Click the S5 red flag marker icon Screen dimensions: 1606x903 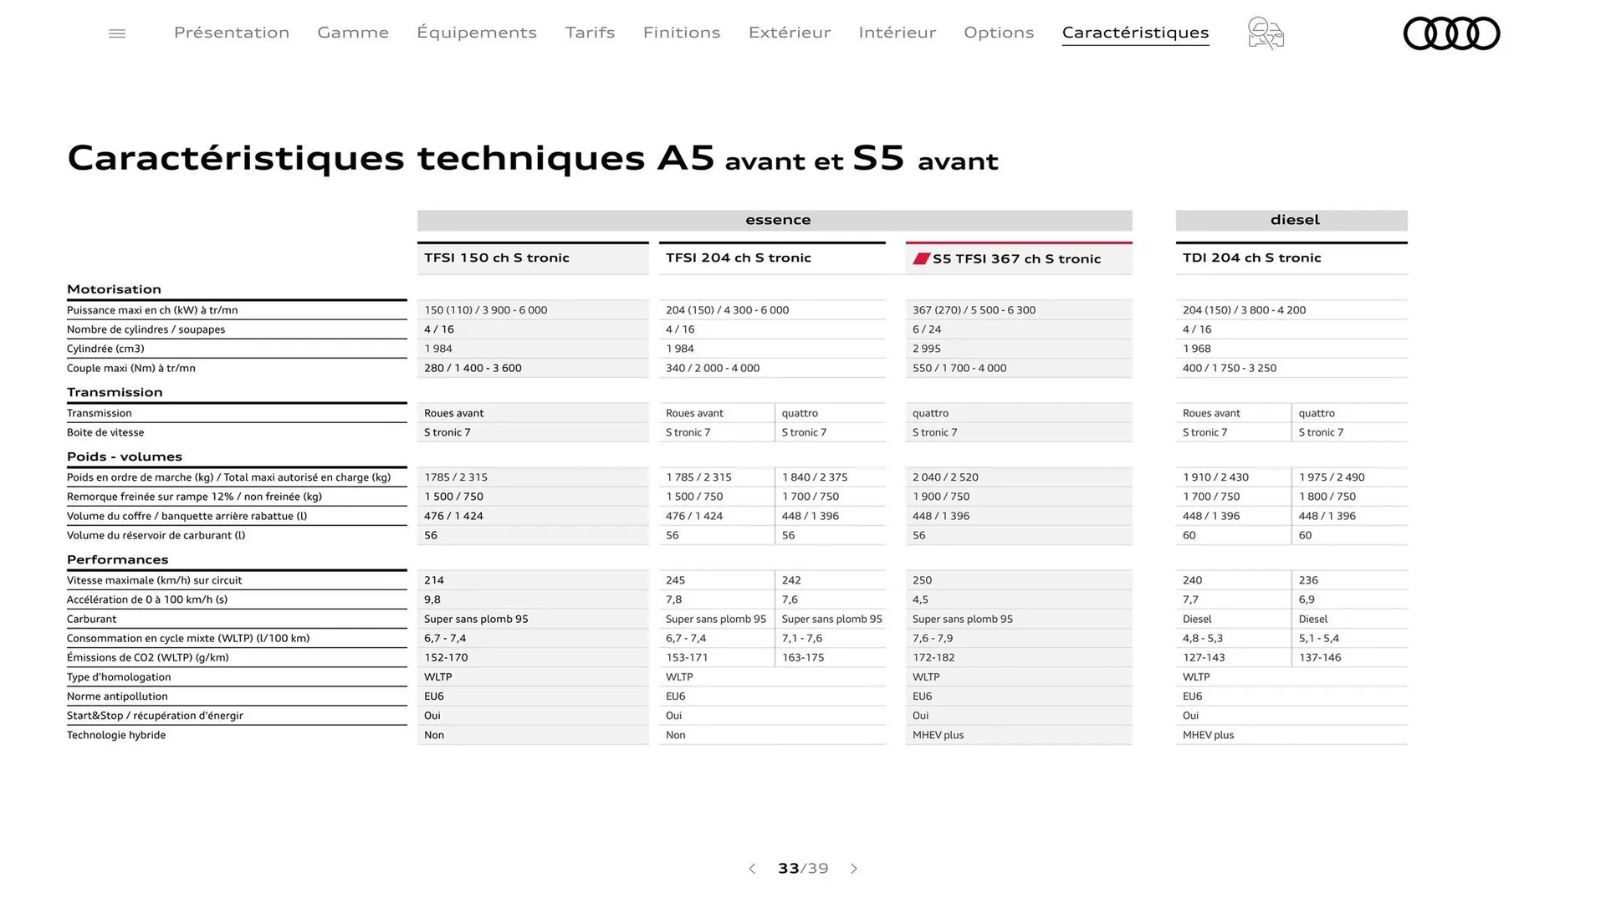[x=921, y=258]
